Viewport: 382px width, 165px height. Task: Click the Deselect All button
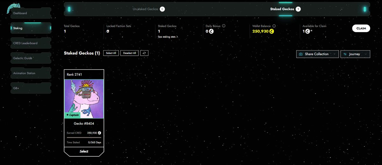129,53
